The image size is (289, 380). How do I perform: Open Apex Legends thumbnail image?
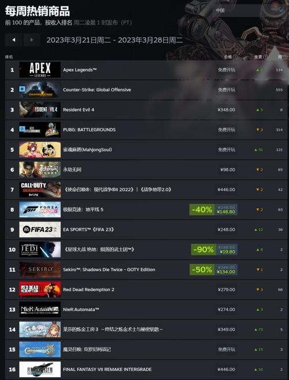[40, 70]
